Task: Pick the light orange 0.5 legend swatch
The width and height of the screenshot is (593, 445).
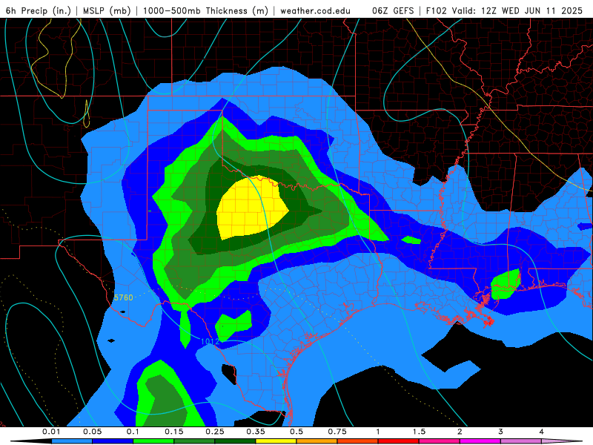Action: tap(317, 441)
